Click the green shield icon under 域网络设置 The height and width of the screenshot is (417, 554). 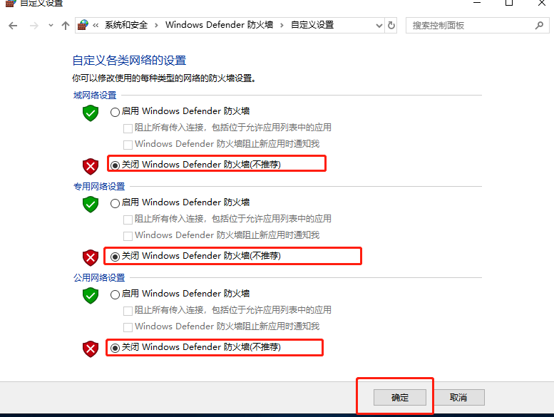(91, 113)
